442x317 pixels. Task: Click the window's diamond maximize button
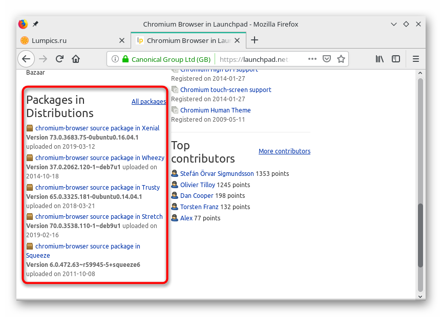(406, 24)
